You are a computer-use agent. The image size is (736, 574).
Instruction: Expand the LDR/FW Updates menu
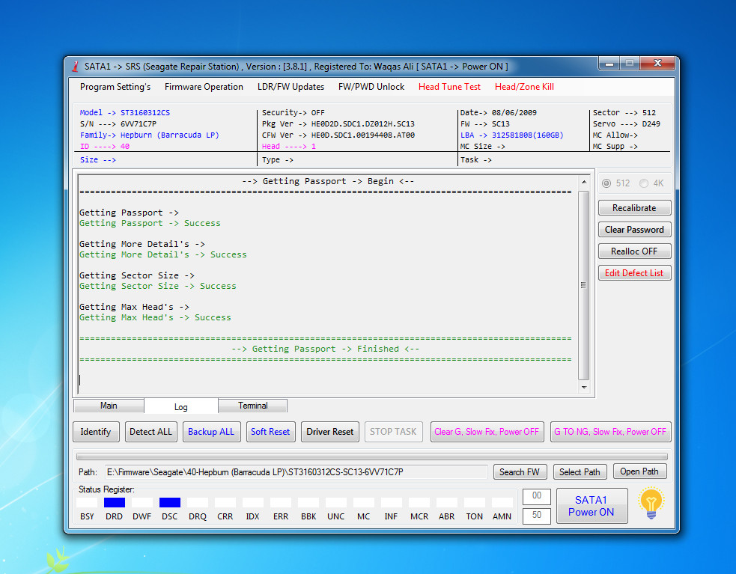291,87
